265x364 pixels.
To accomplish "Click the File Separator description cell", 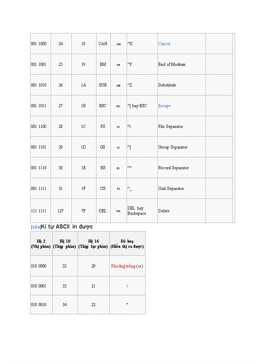I will (170, 127).
